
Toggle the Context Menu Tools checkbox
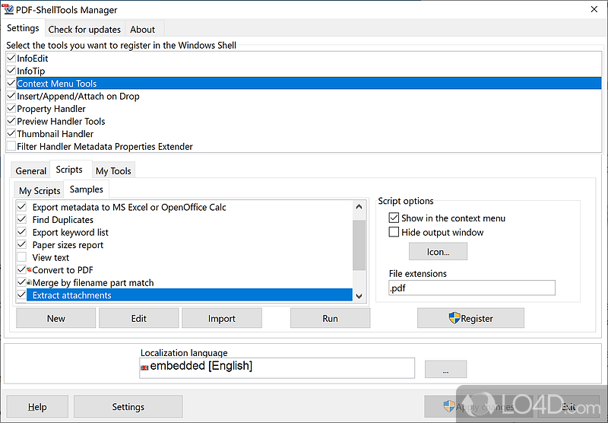coord(11,83)
